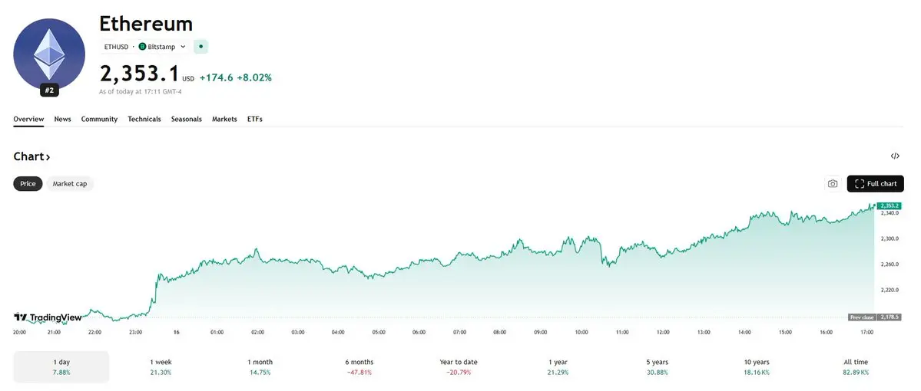Open the ETFs tab
The height and width of the screenshot is (391, 921).
tap(255, 120)
